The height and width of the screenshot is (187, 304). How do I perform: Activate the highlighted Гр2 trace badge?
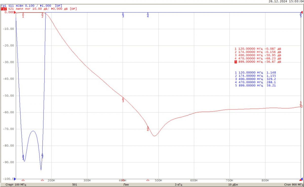(x=4, y=9)
